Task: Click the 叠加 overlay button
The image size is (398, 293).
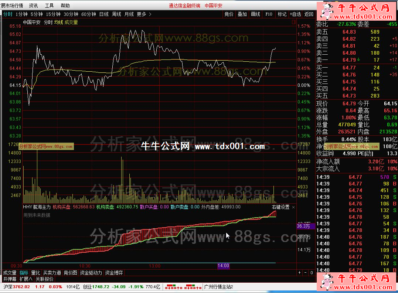Action: click(x=242, y=14)
